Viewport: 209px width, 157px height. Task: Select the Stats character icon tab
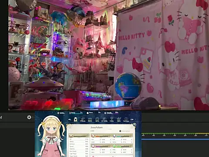click(x=75, y=119)
